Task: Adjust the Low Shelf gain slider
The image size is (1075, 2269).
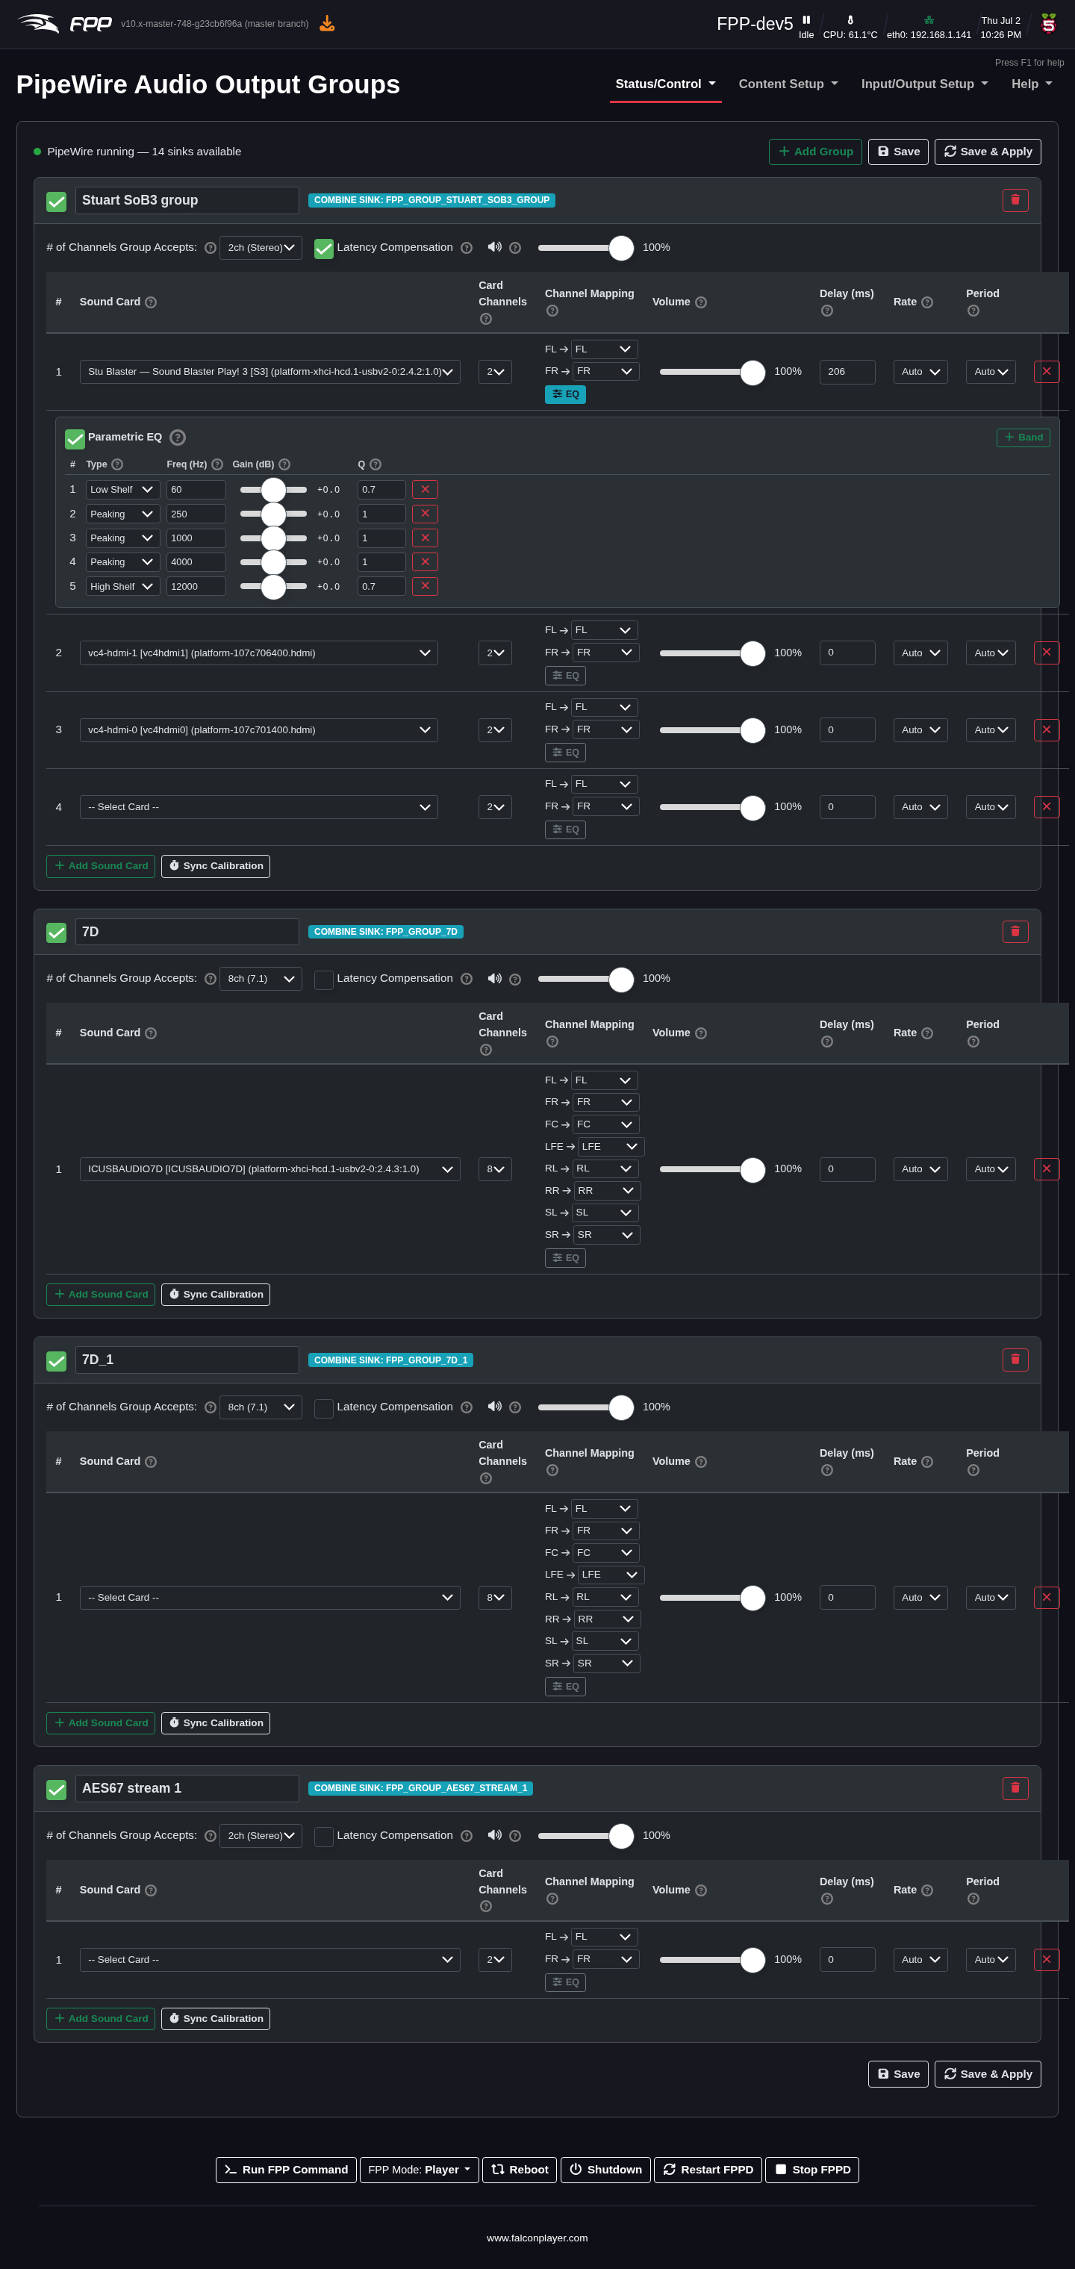Action: point(274,489)
